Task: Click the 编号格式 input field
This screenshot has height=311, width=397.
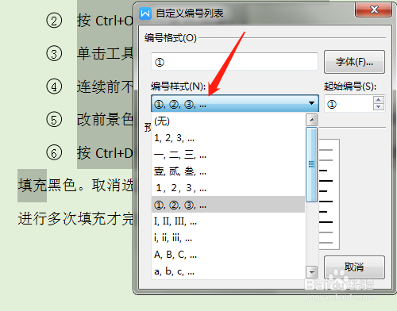Action: [x=234, y=62]
